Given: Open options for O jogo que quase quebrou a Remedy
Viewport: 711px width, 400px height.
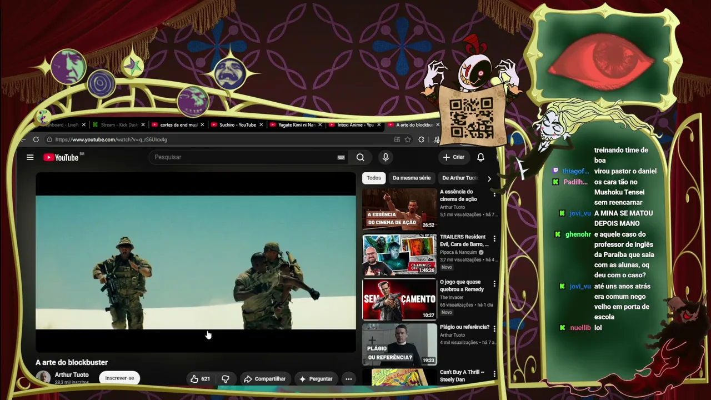Looking at the screenshot, I should pyautogui.click(x=494, y=284).
